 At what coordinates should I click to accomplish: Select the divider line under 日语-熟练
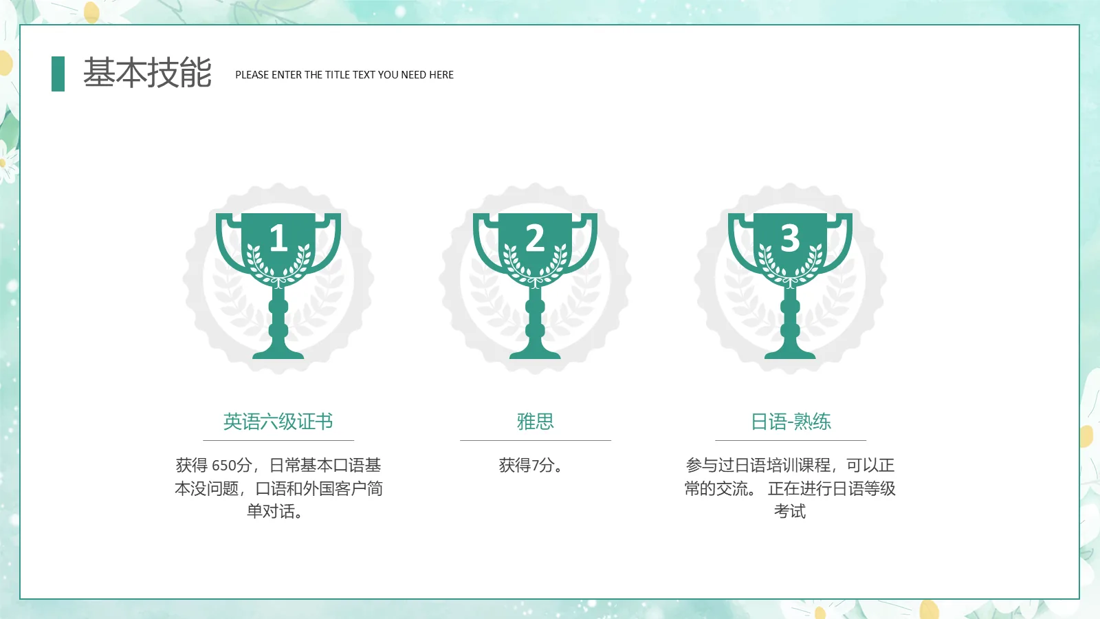[x=791, y=440]
